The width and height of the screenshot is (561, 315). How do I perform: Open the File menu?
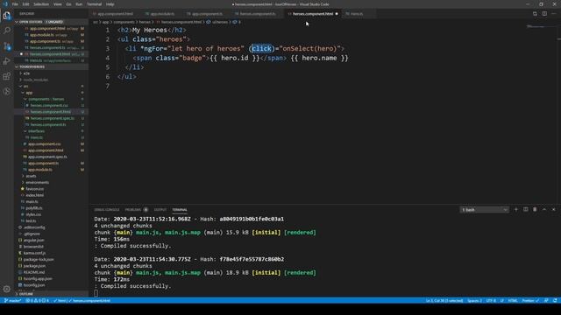[15, 4]
